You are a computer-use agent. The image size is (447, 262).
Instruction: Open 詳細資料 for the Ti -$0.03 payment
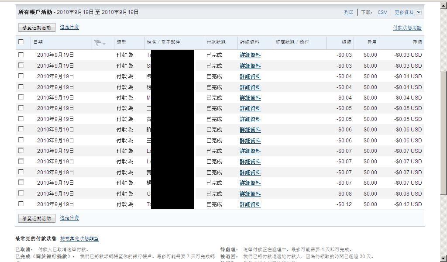pyautogui.click(x=250, y=55)
